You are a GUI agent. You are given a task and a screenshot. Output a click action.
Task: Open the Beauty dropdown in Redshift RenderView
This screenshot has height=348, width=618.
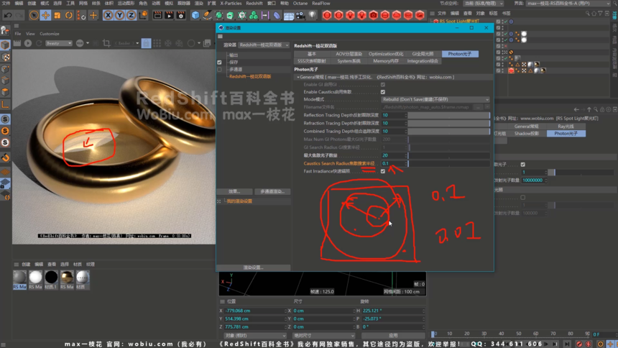[x=59, y=43]
